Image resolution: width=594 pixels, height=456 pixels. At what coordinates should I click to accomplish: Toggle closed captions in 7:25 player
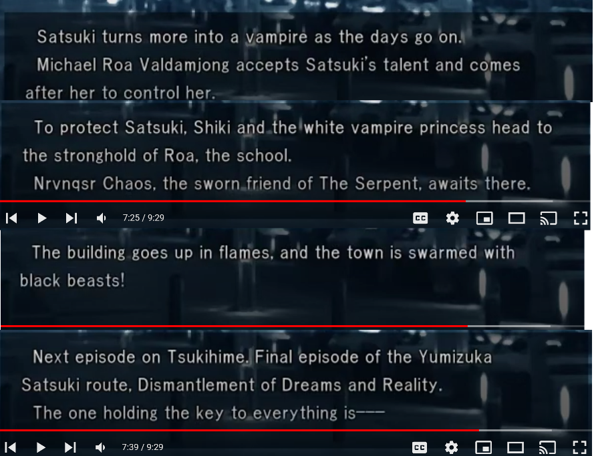(x=420, y=218)
